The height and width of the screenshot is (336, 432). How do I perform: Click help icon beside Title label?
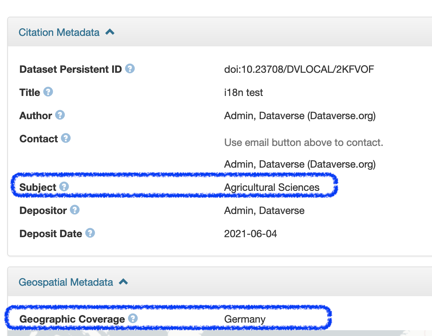click(x=48, y=92)
